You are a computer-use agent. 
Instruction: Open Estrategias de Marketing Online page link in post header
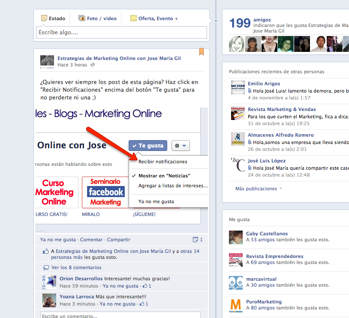coord(119,58)
